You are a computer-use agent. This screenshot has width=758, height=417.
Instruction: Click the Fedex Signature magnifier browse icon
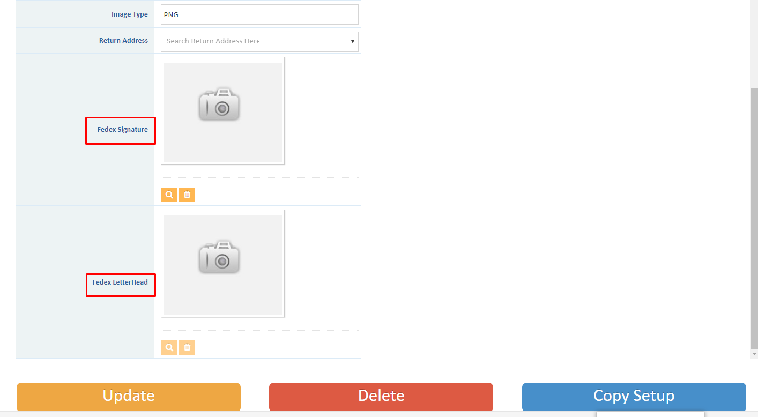[169, 195]
